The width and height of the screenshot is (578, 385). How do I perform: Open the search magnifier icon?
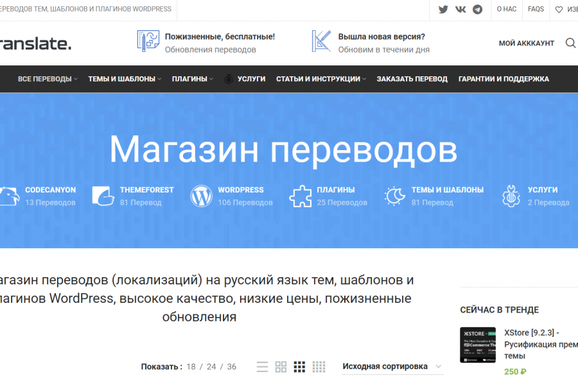pyautogui.click(x=570, y=43)
